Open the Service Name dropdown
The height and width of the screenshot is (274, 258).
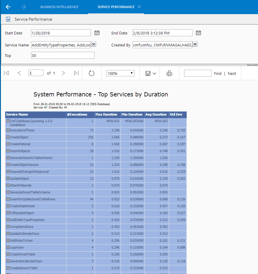(x=93, y=44)
